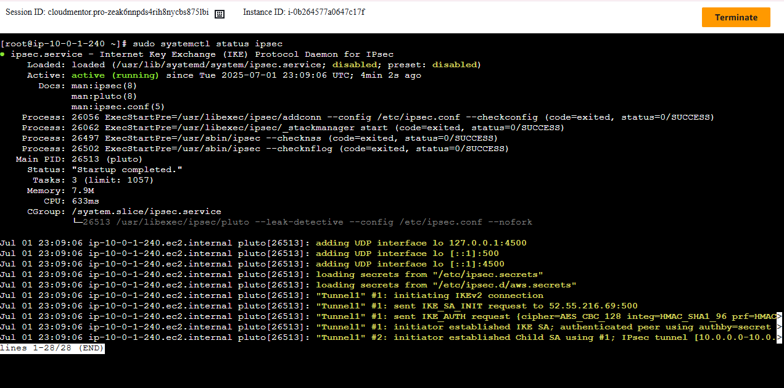The height and width of the screenshot is (388, 784).
Task: Click the Terminate session button
Action: click(735, 17)
